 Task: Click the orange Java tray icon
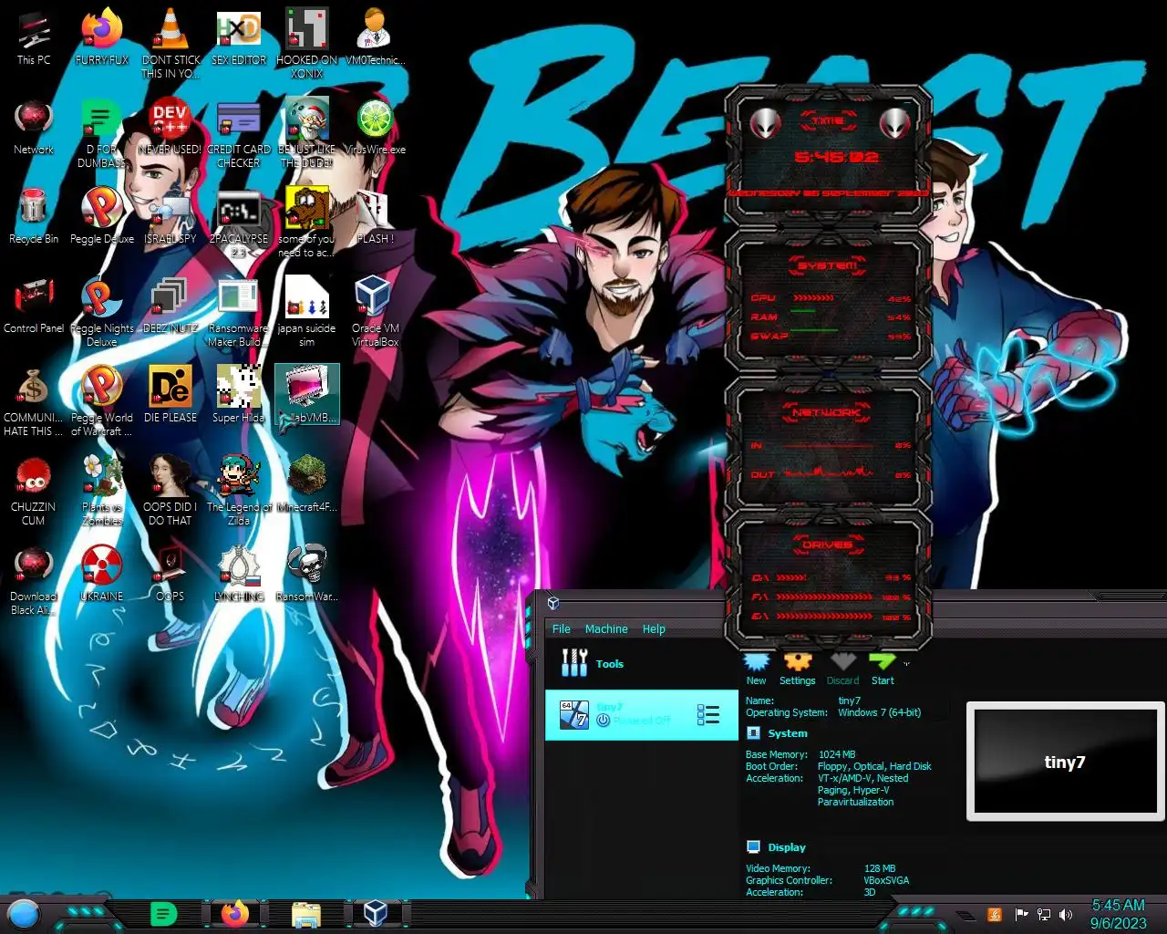point(995,914)
